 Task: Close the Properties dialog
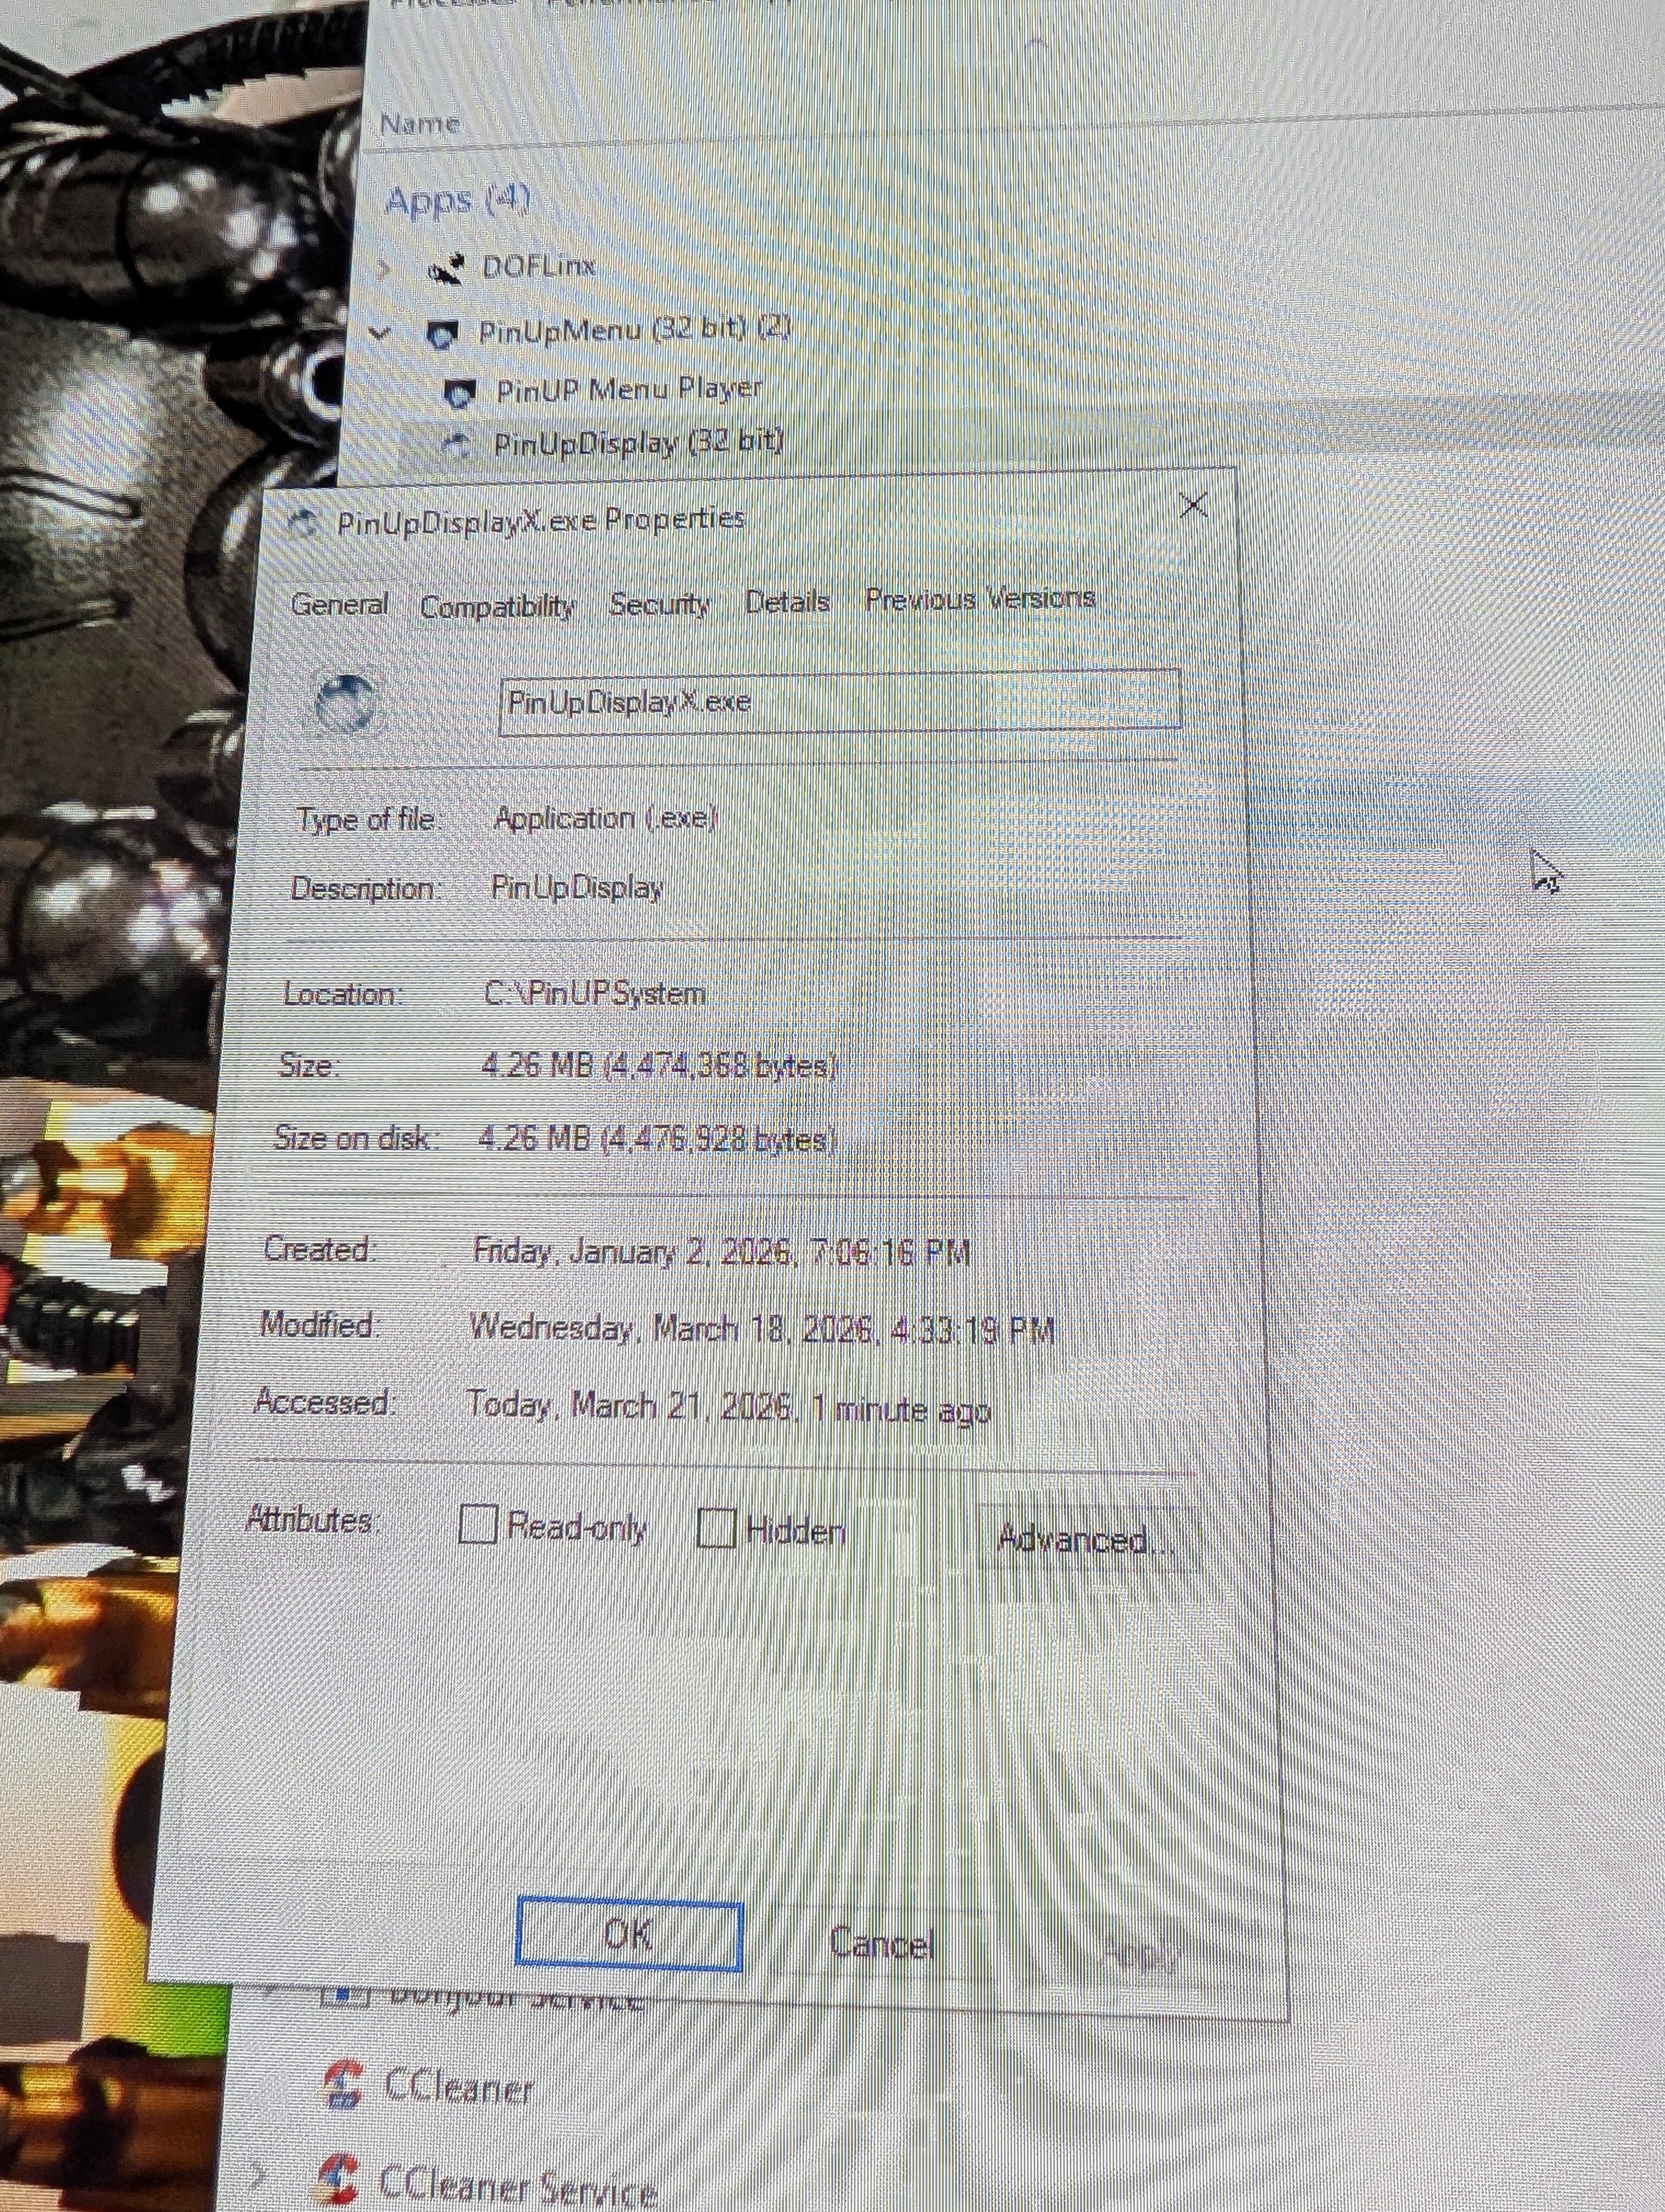coord(1193,505)
